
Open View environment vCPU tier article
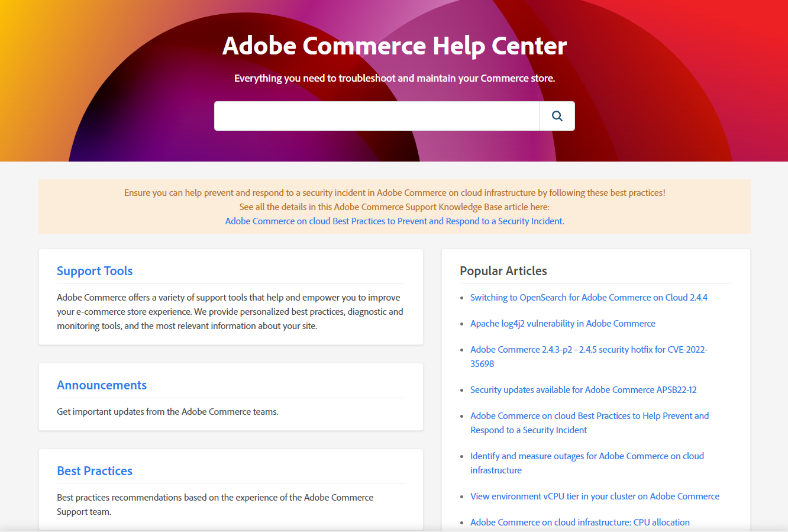tap(595, 496)
